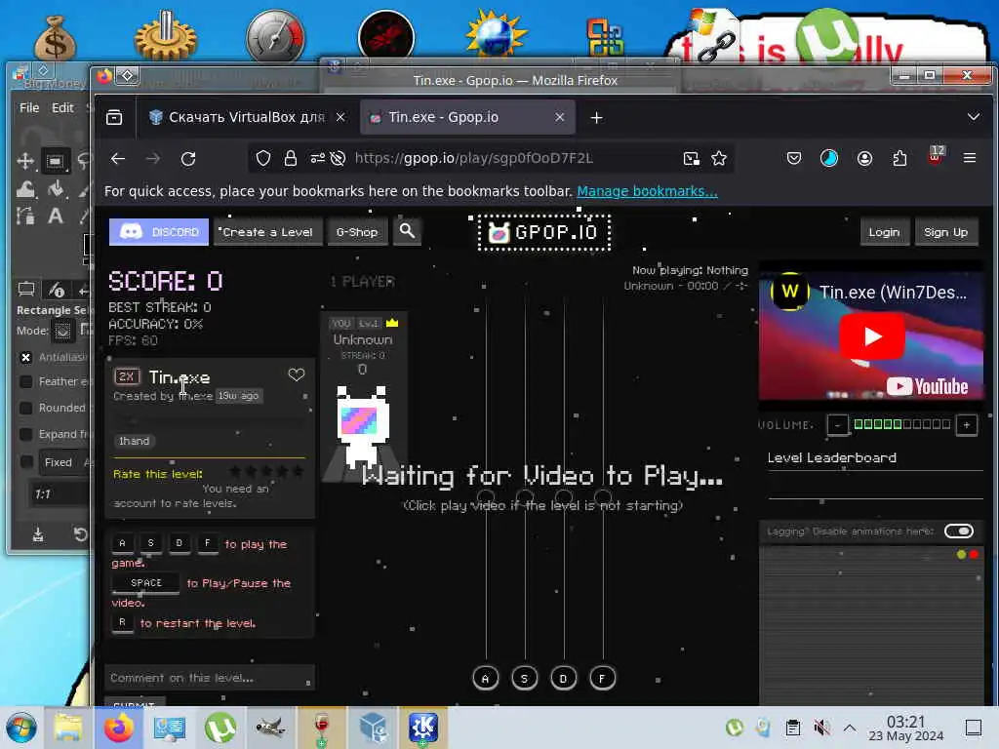Open the Windows Start button
The width and height of the screenshot is (999, 749).
point(21,728)
